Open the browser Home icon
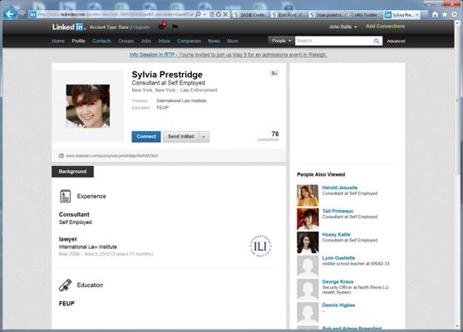This screenshot has width=463, height=332. coord(435,14)
